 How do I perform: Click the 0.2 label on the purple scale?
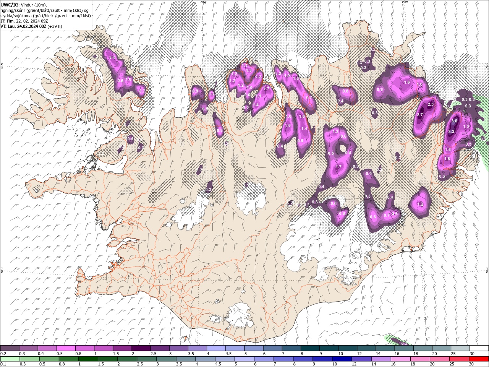[x=3, y=354]
